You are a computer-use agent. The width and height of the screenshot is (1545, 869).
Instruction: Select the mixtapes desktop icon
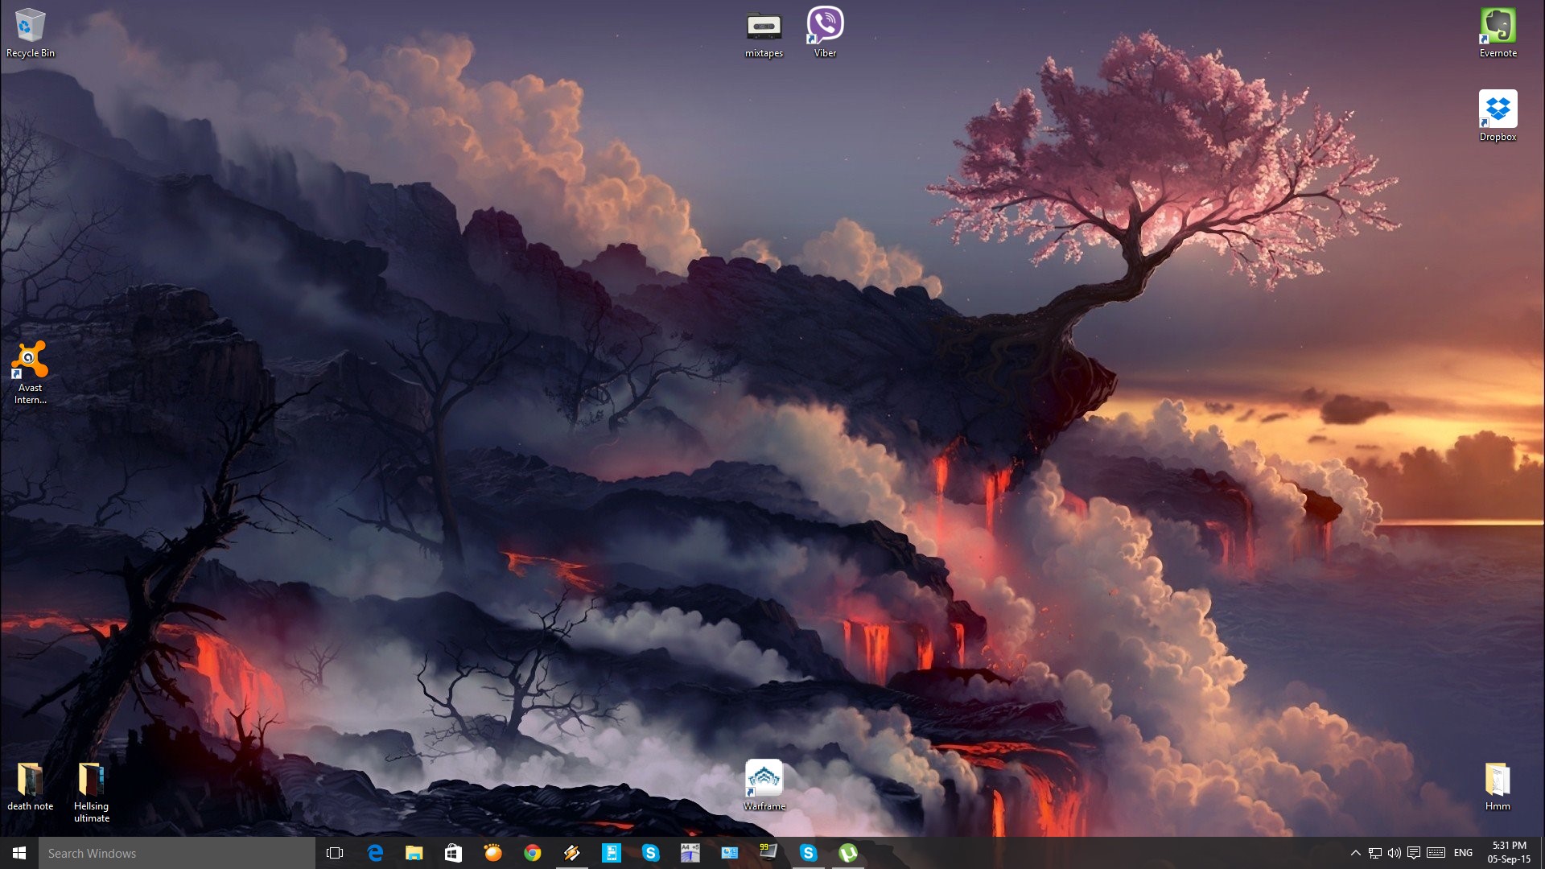(x=764, y=32)
